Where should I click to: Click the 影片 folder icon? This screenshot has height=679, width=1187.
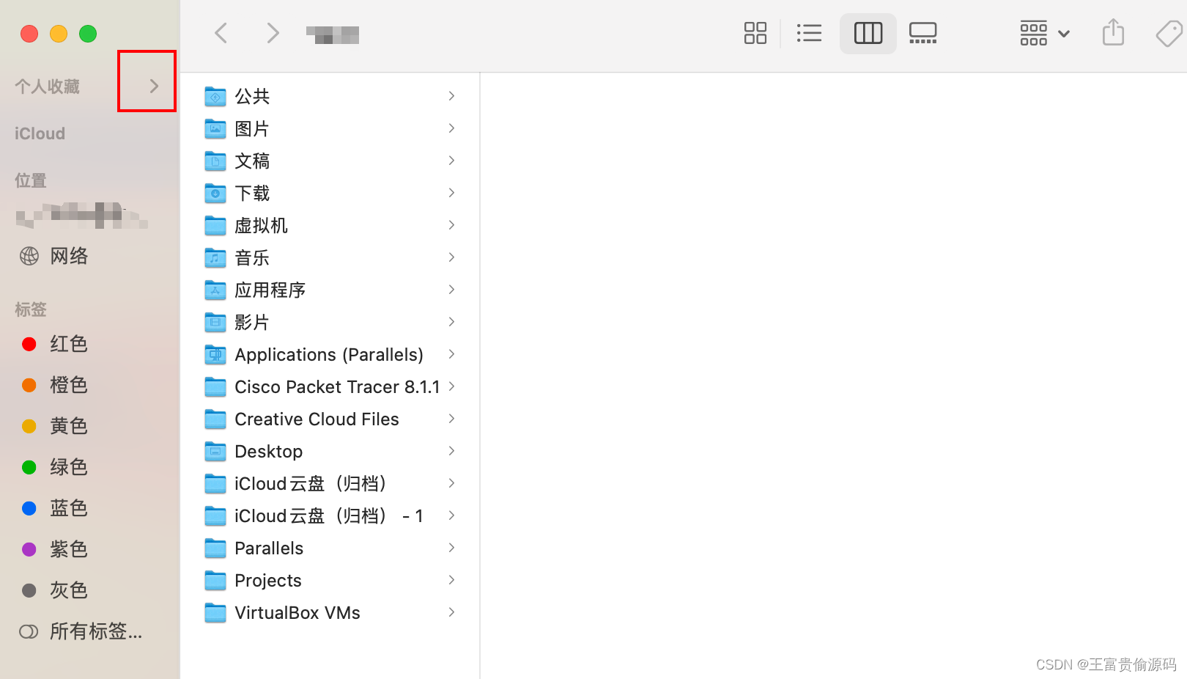tap(215, 322)
